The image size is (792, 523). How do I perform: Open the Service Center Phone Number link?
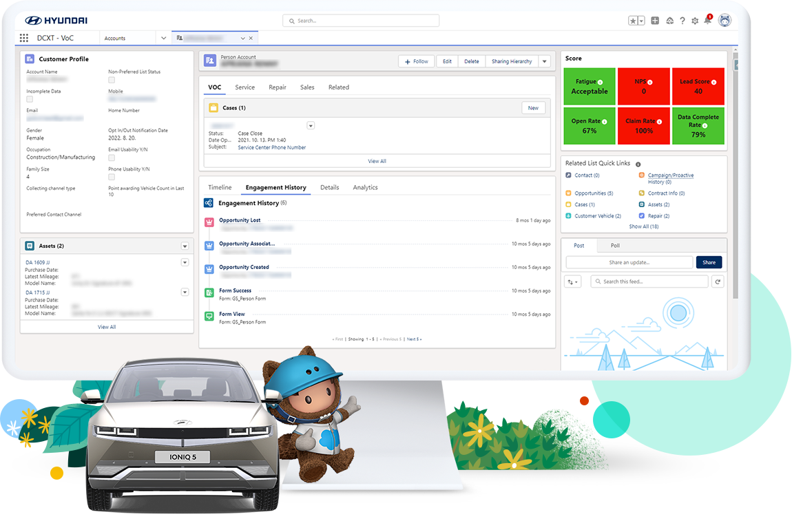271,147
